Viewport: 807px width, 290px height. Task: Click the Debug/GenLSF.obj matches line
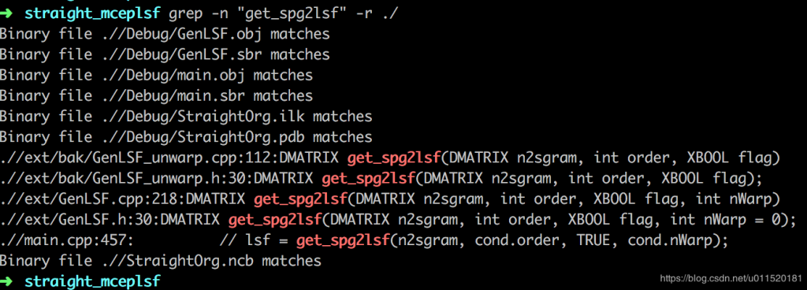tap(165, 35)
